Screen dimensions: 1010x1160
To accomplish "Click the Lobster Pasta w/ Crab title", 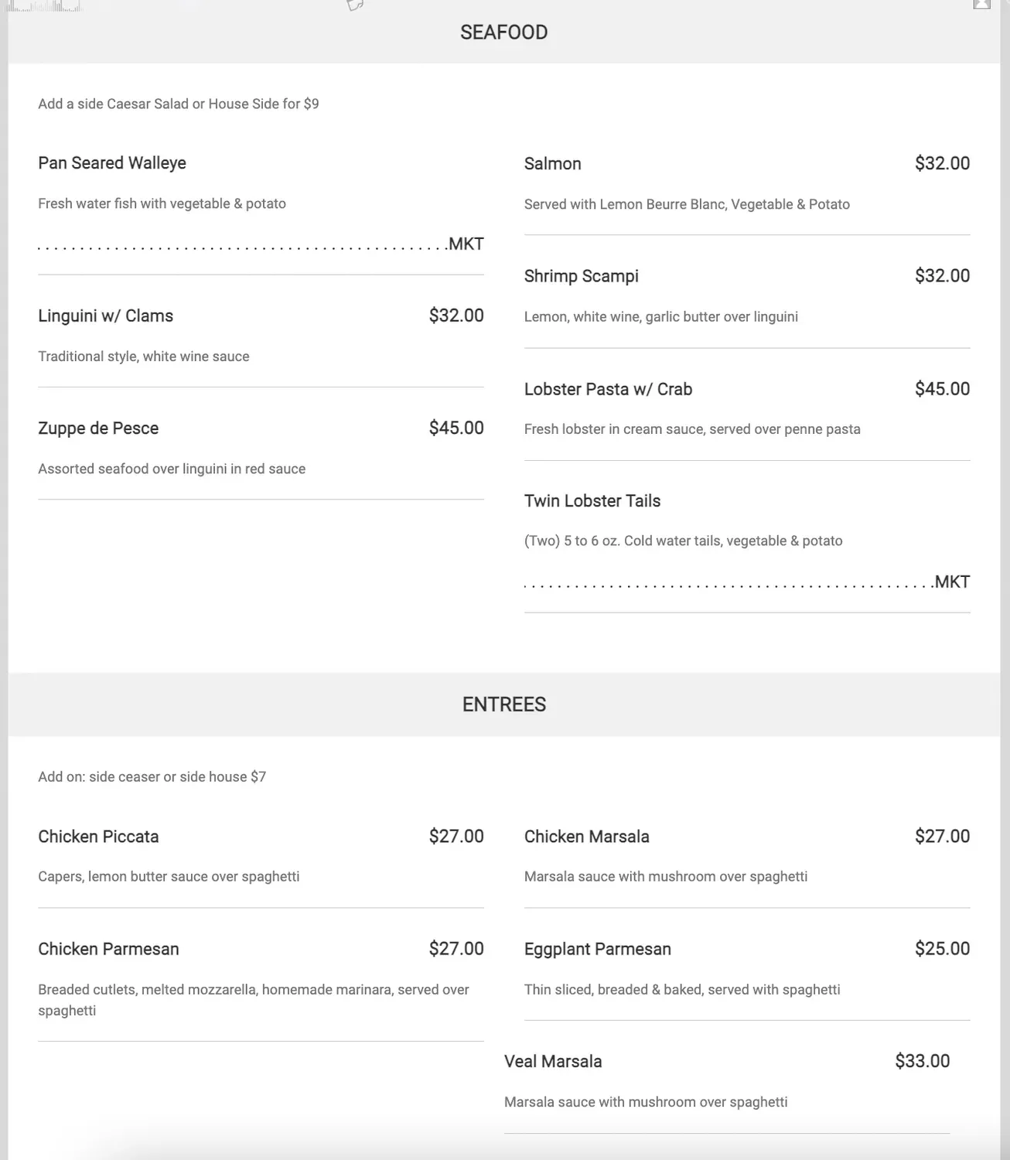I will click(x=608, y=389).
